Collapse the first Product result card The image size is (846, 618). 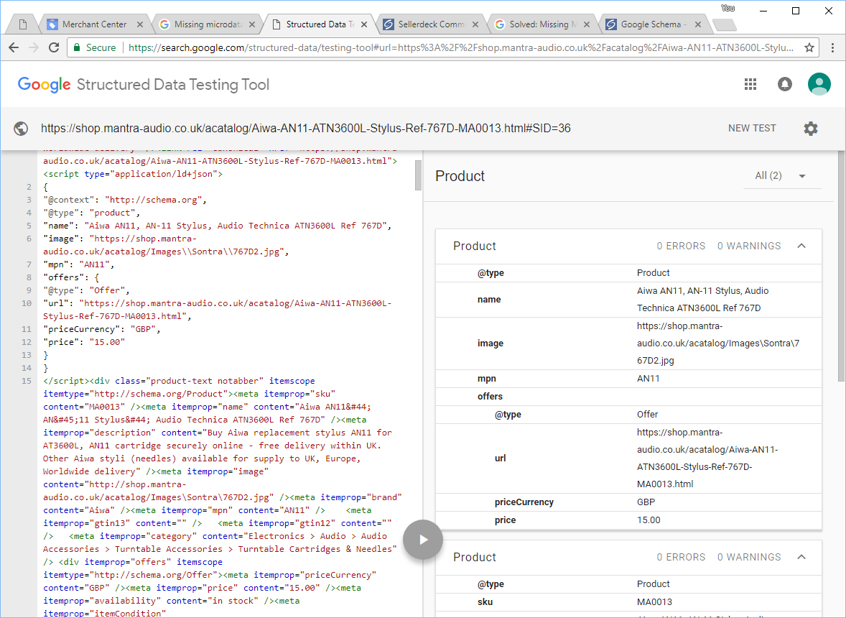click(801, 246)
